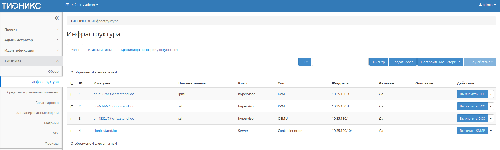This screenshot has width=500, height=150.
Task: Collapse the sidebar with the double-chevron icon
Action: (56, 18)
